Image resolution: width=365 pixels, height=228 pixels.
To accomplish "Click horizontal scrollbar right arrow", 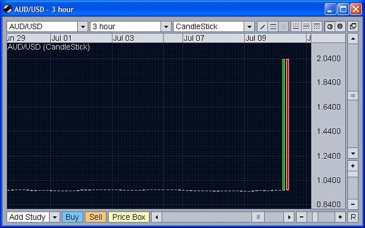I will click(x=289, y=218).
